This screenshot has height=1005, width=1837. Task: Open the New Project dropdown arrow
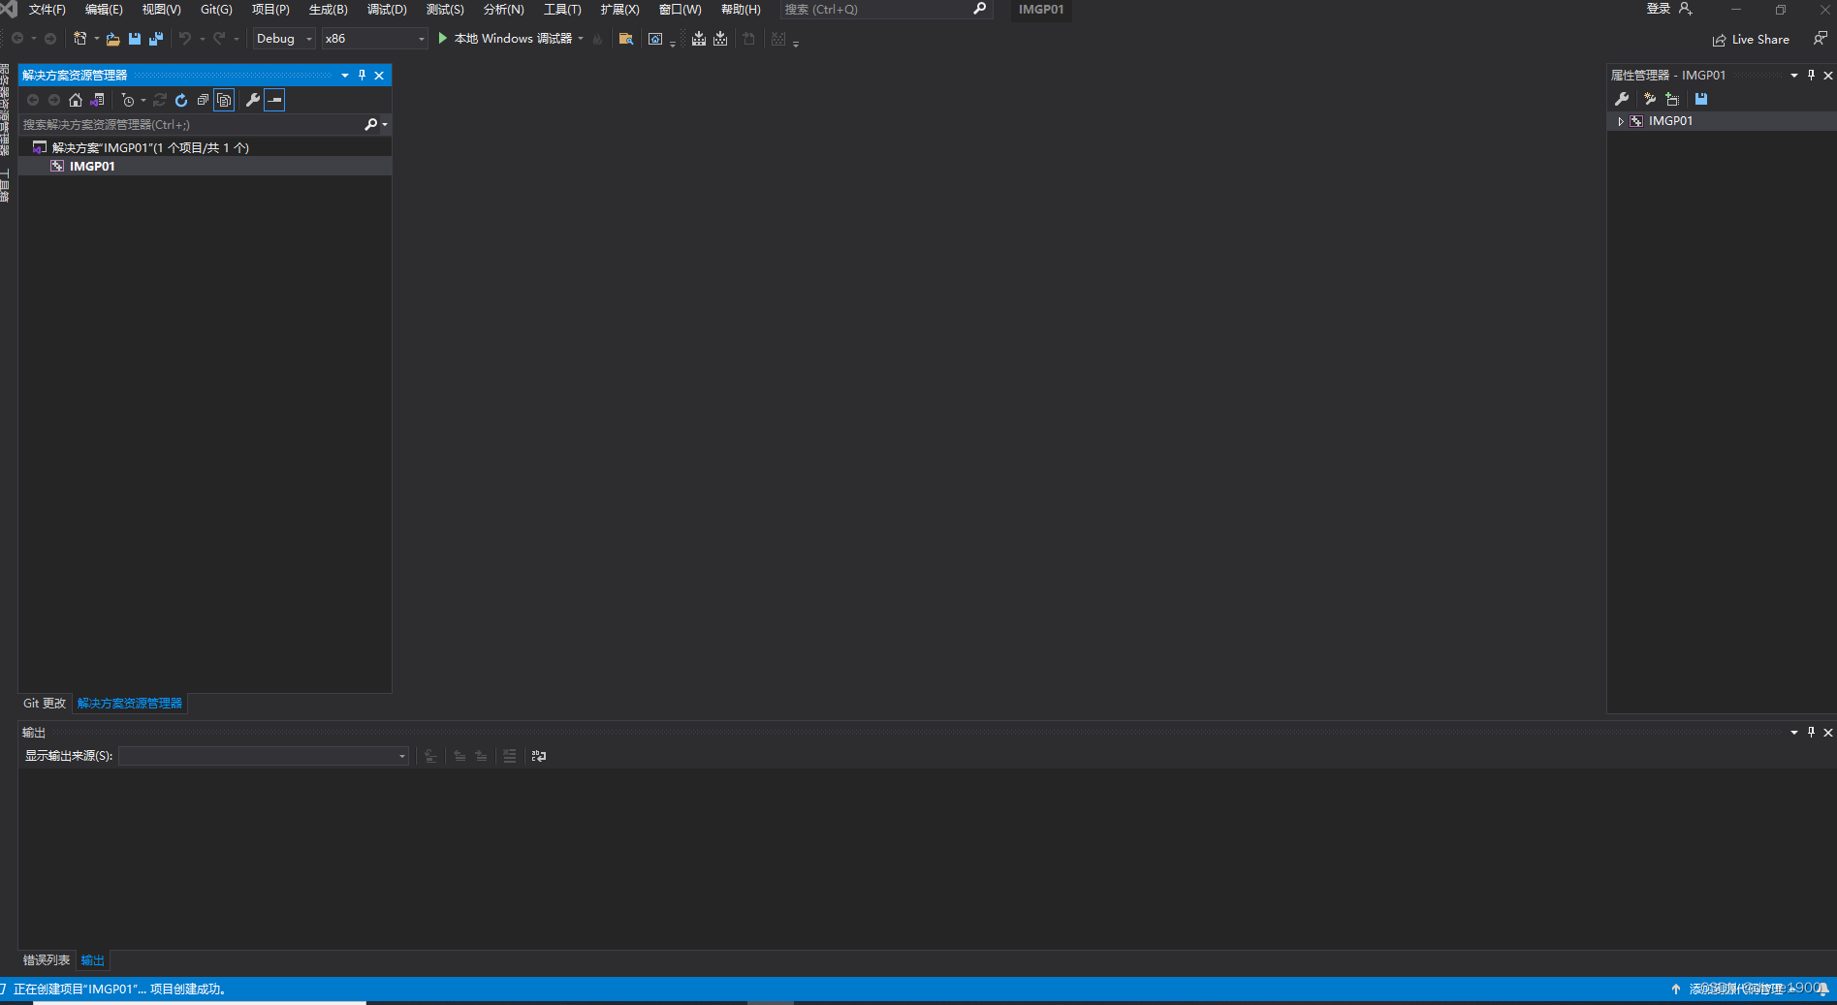click(96, 39)
